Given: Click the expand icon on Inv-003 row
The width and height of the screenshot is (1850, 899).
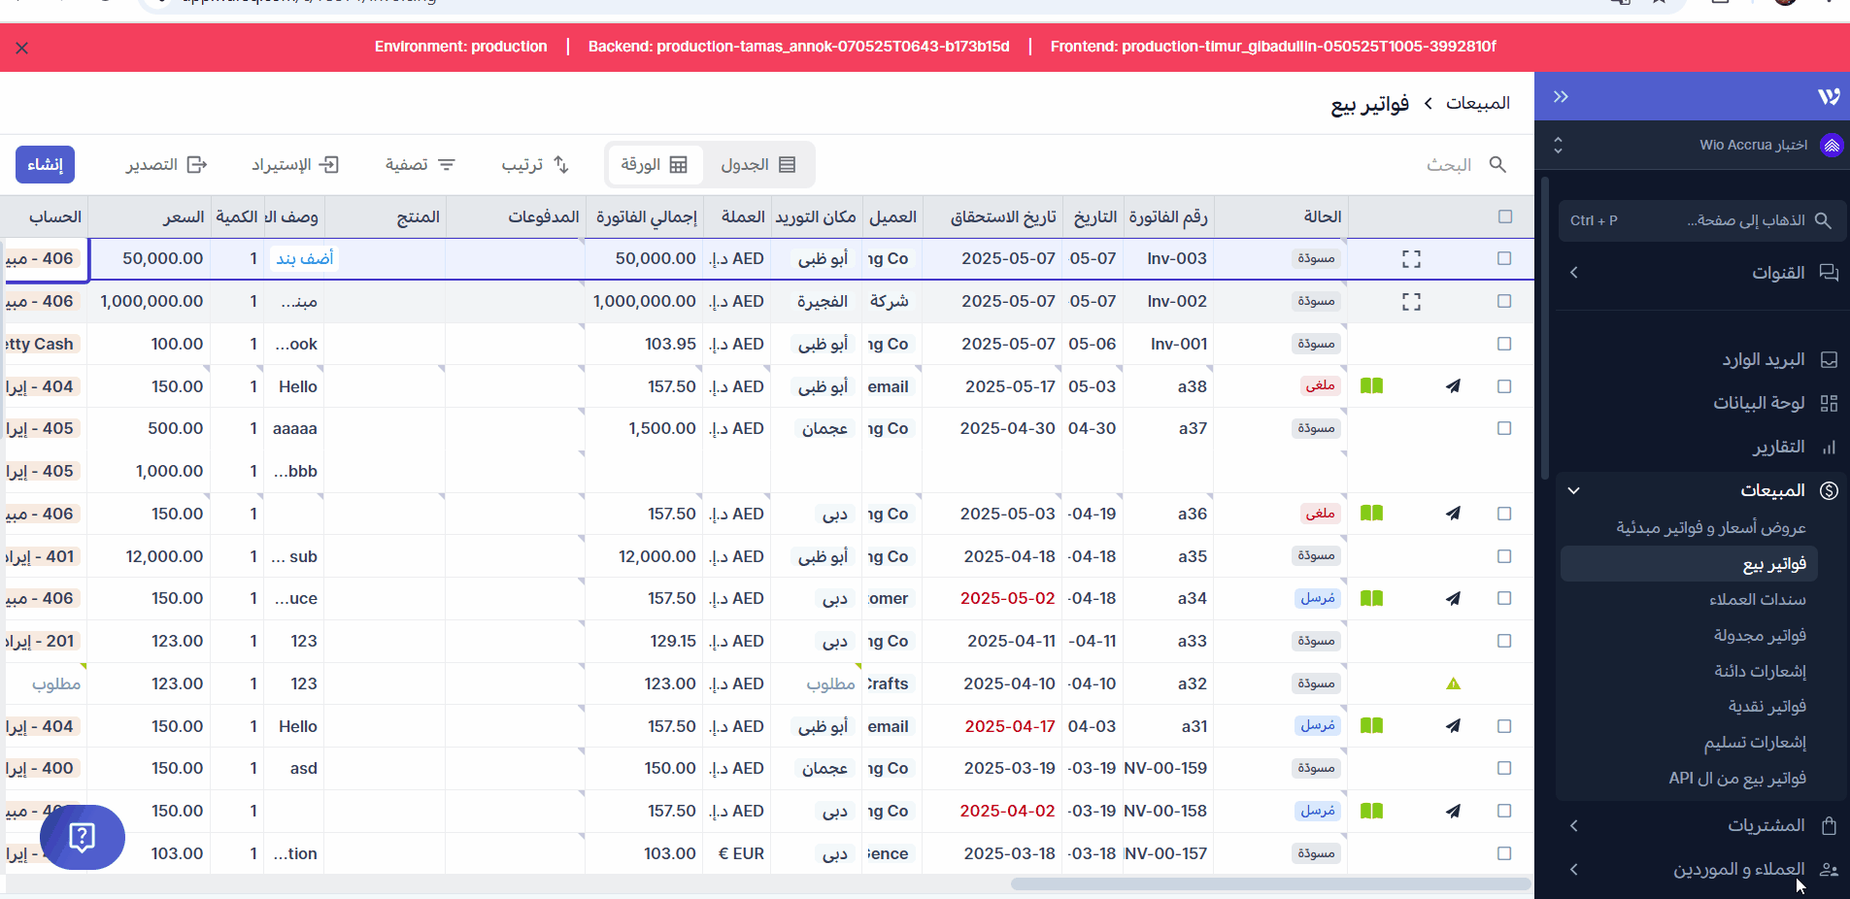Looking at the screenshot, I should tap(1411, 259).
